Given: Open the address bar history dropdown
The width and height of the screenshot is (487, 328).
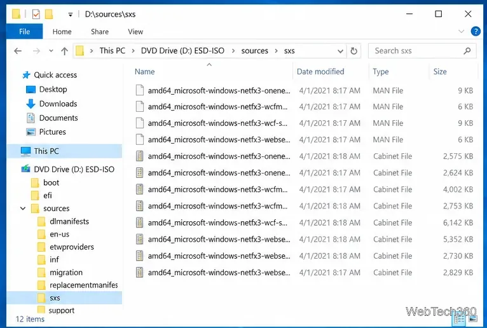Looking at the screenshot, I should [x=340, y=51].
